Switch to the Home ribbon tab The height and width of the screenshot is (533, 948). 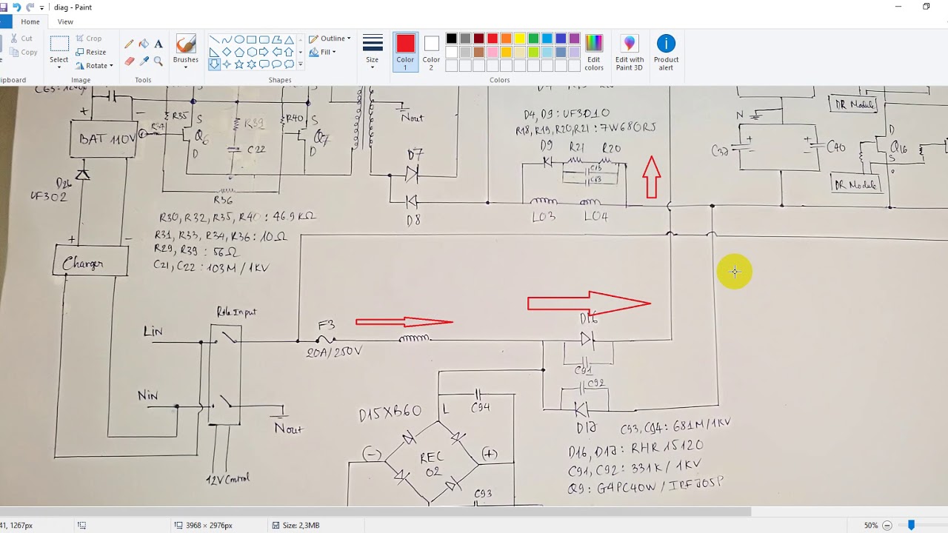(x=30, y=21)
